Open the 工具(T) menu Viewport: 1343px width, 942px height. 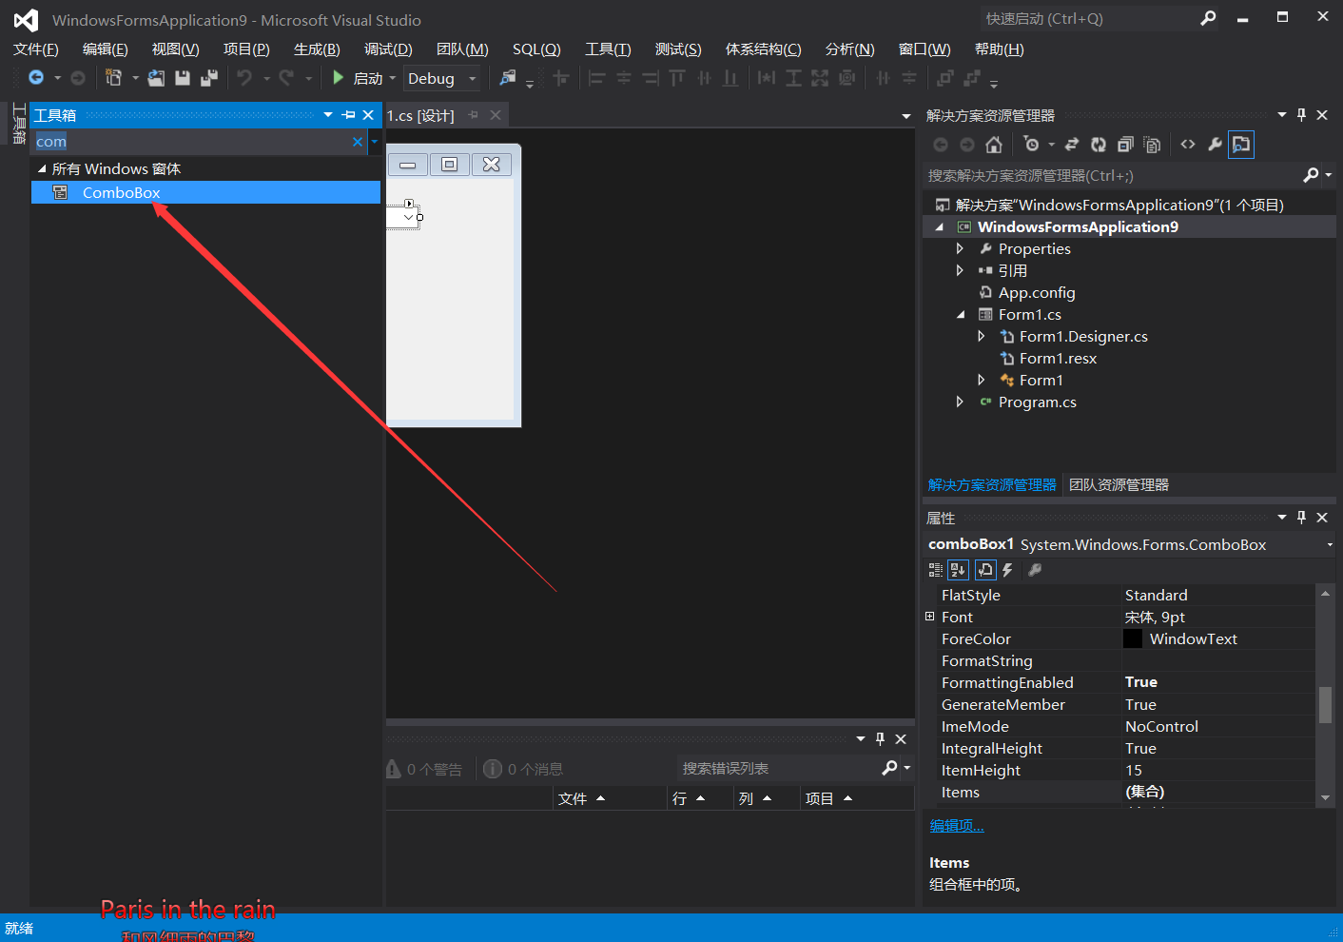608,49
